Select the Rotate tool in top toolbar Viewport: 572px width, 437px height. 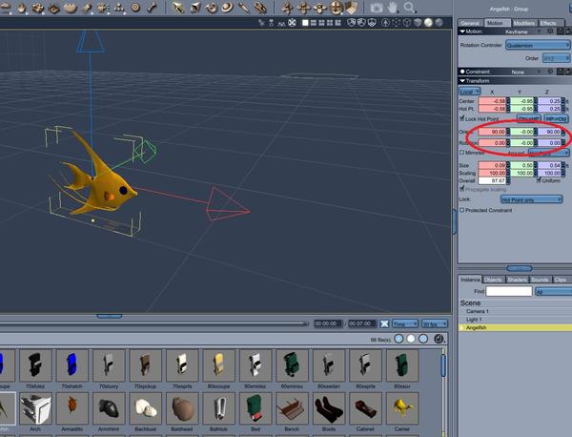click(212, 7)
